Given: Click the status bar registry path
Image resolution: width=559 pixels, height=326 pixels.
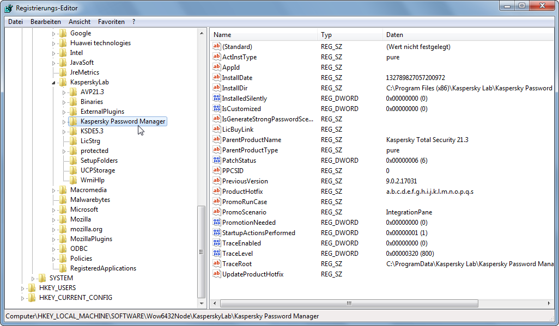Looking at the screenshot, I should (x=162, y=316).
